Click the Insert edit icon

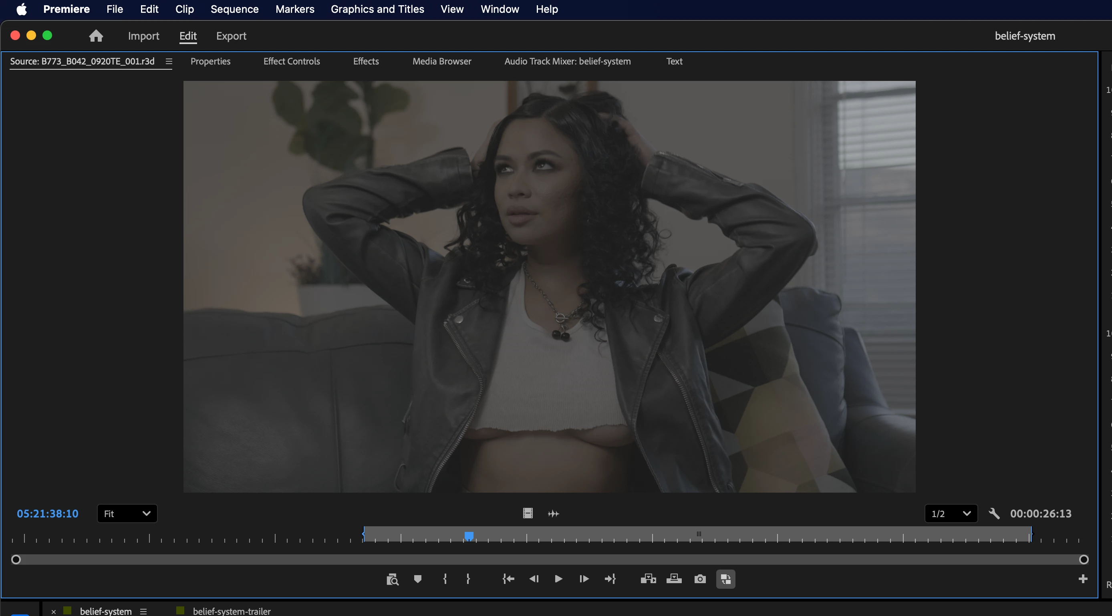(x=648, y=579)
